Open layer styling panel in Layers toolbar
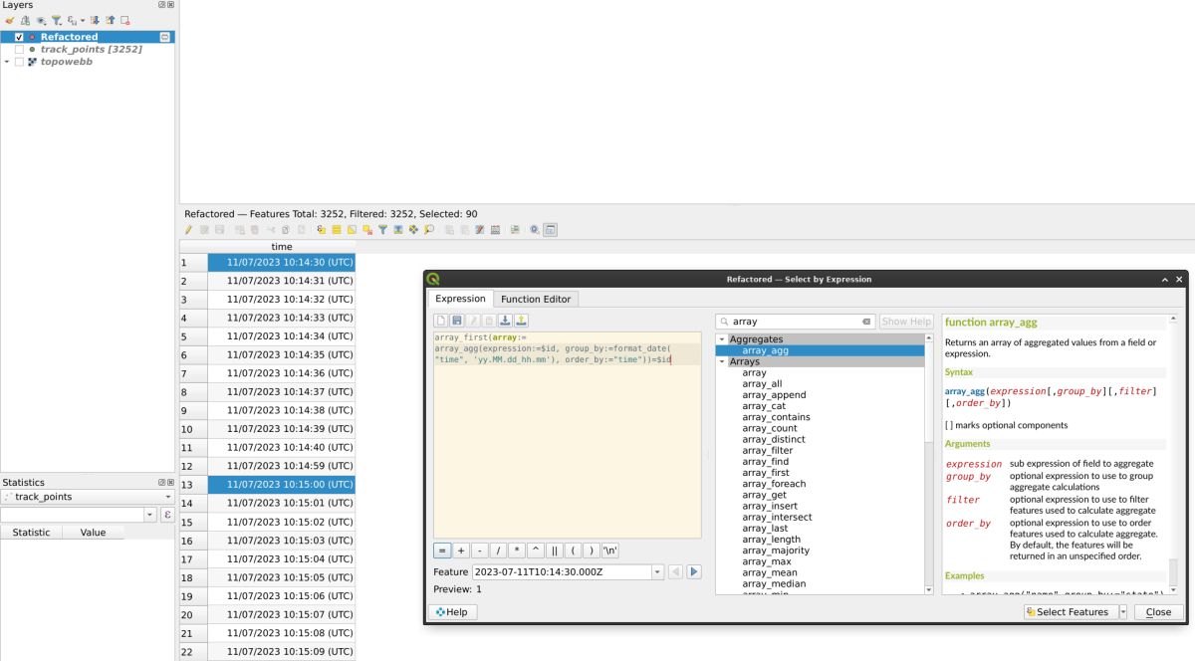Screen dimensions: 1195x661 click(x=11, y=20)
